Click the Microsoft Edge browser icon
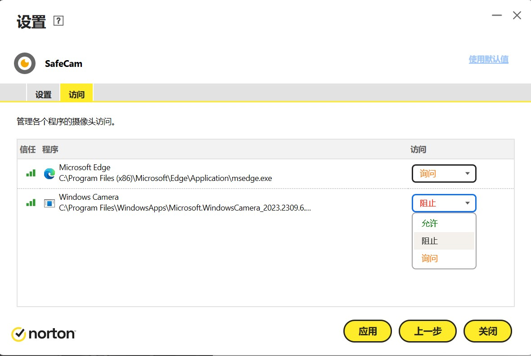The width and height of the screenshot is (531, 356). (49, 173)
